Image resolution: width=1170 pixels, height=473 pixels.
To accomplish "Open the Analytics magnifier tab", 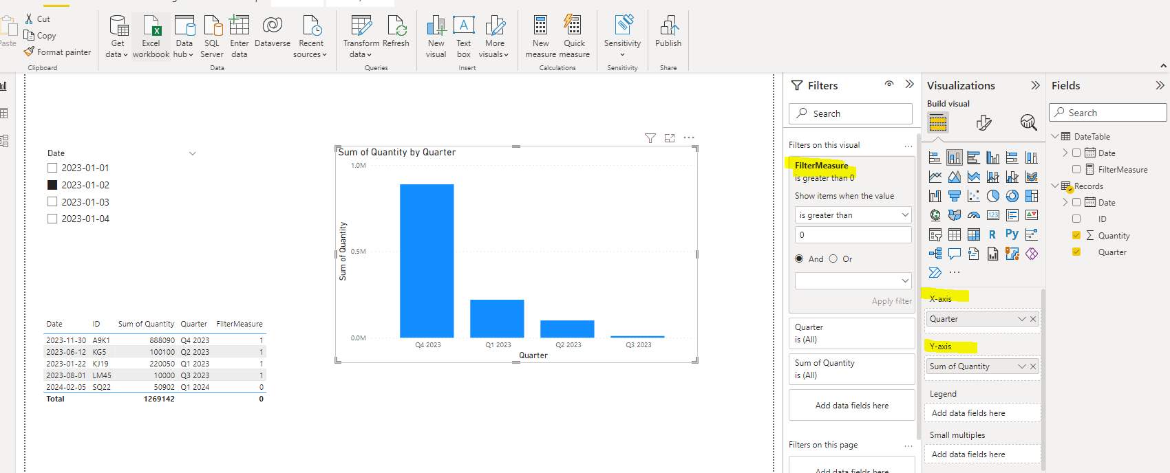I will click(1028, 122).
